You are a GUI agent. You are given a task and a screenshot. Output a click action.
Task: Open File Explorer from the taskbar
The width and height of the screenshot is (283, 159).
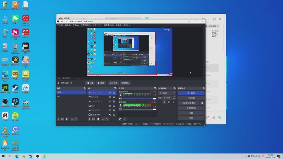[24, 156]
